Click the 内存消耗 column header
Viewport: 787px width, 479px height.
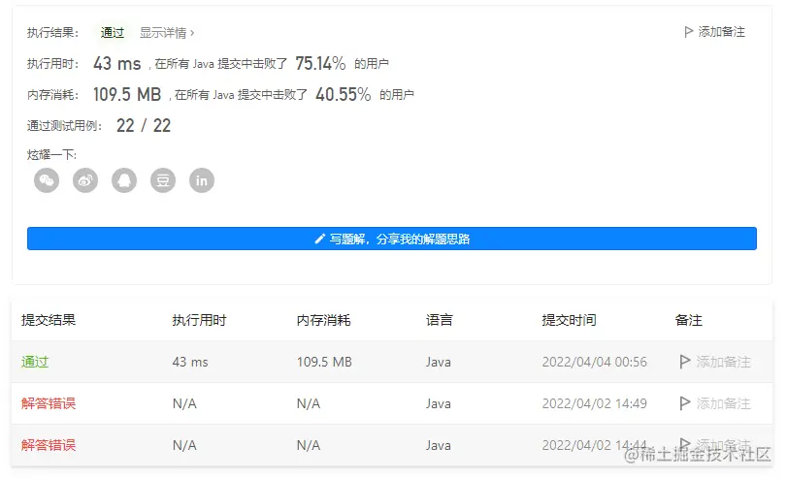324,320
